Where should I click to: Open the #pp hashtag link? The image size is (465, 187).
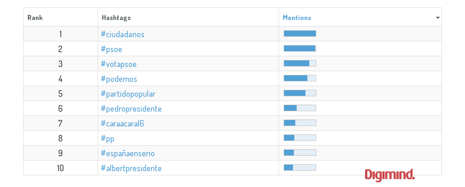click(x=107, y=138)
